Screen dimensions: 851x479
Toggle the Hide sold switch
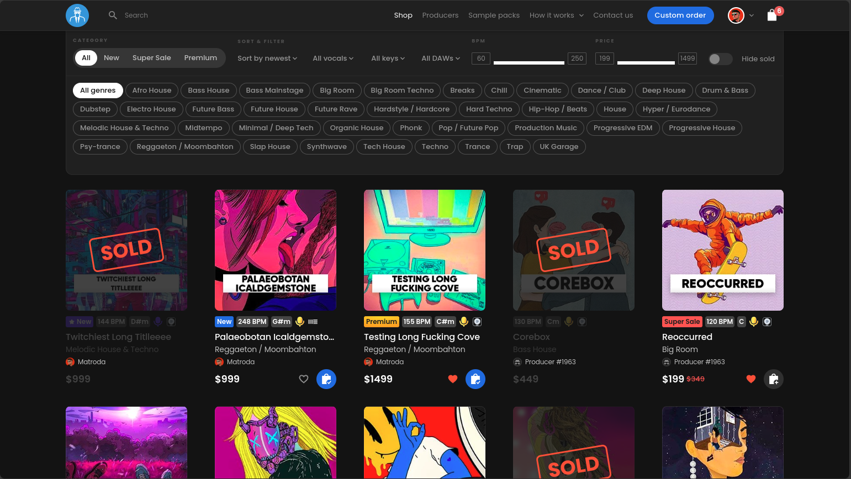(720, 59)
